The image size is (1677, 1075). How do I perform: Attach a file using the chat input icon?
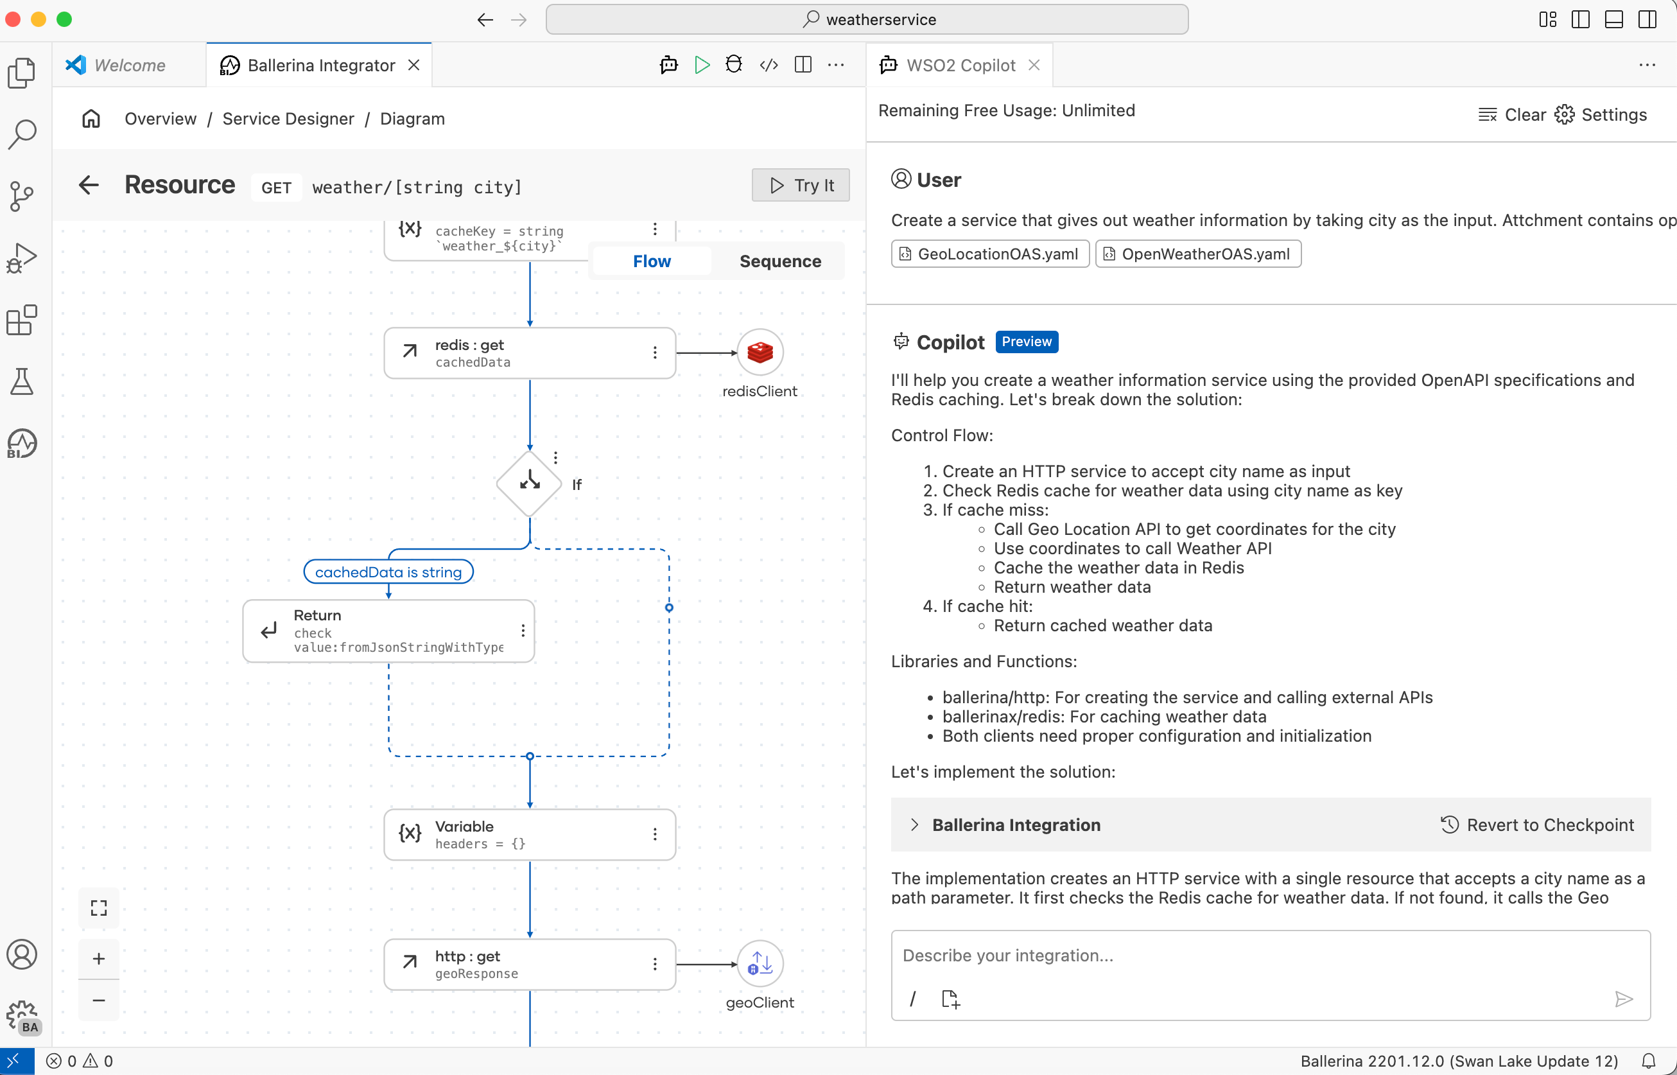950,999
